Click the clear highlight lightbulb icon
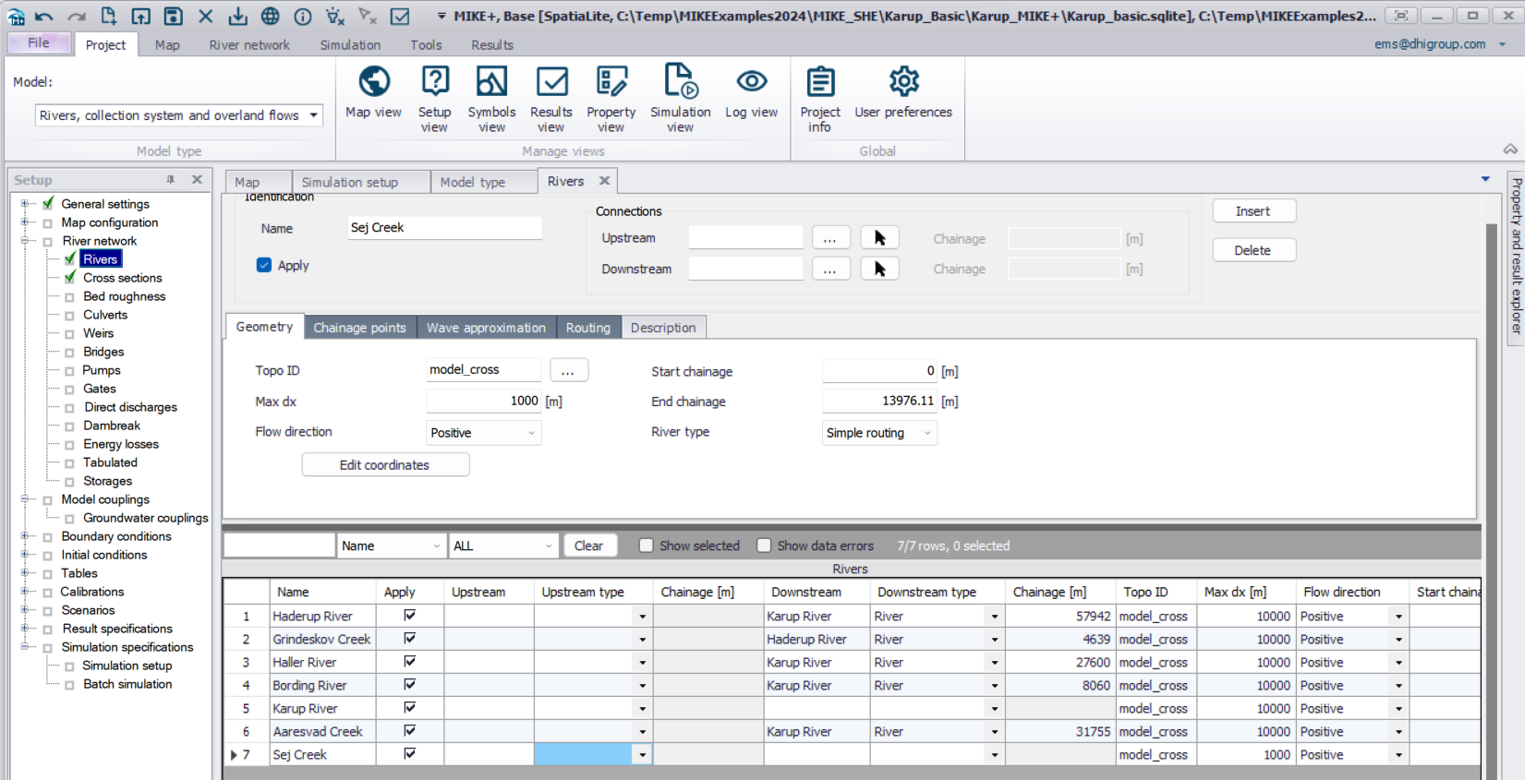The height and width of the screenshot is (780, 1525). tap(335, 16)
